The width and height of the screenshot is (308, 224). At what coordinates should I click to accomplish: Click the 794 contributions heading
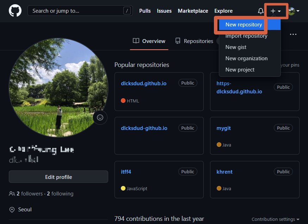point(159,219)
